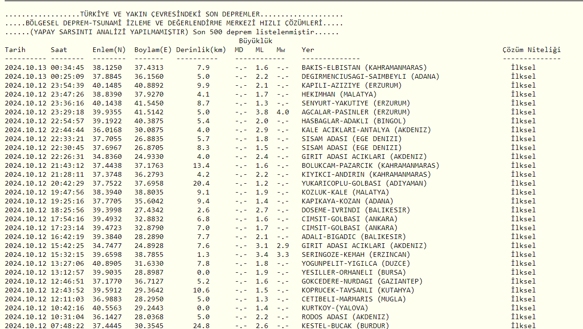
Task: Click the İlksel value in the KOPRUCEK-TAVSANLI row
Action: pos(523,290)
